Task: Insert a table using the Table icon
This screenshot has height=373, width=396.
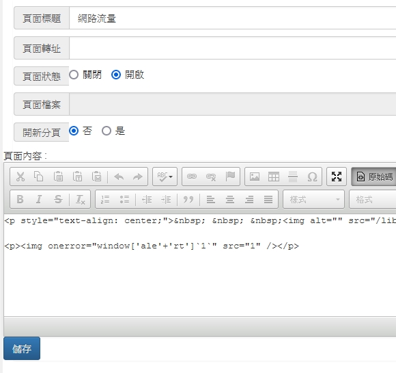Action: pyautogui.click(x=274, y=177)
